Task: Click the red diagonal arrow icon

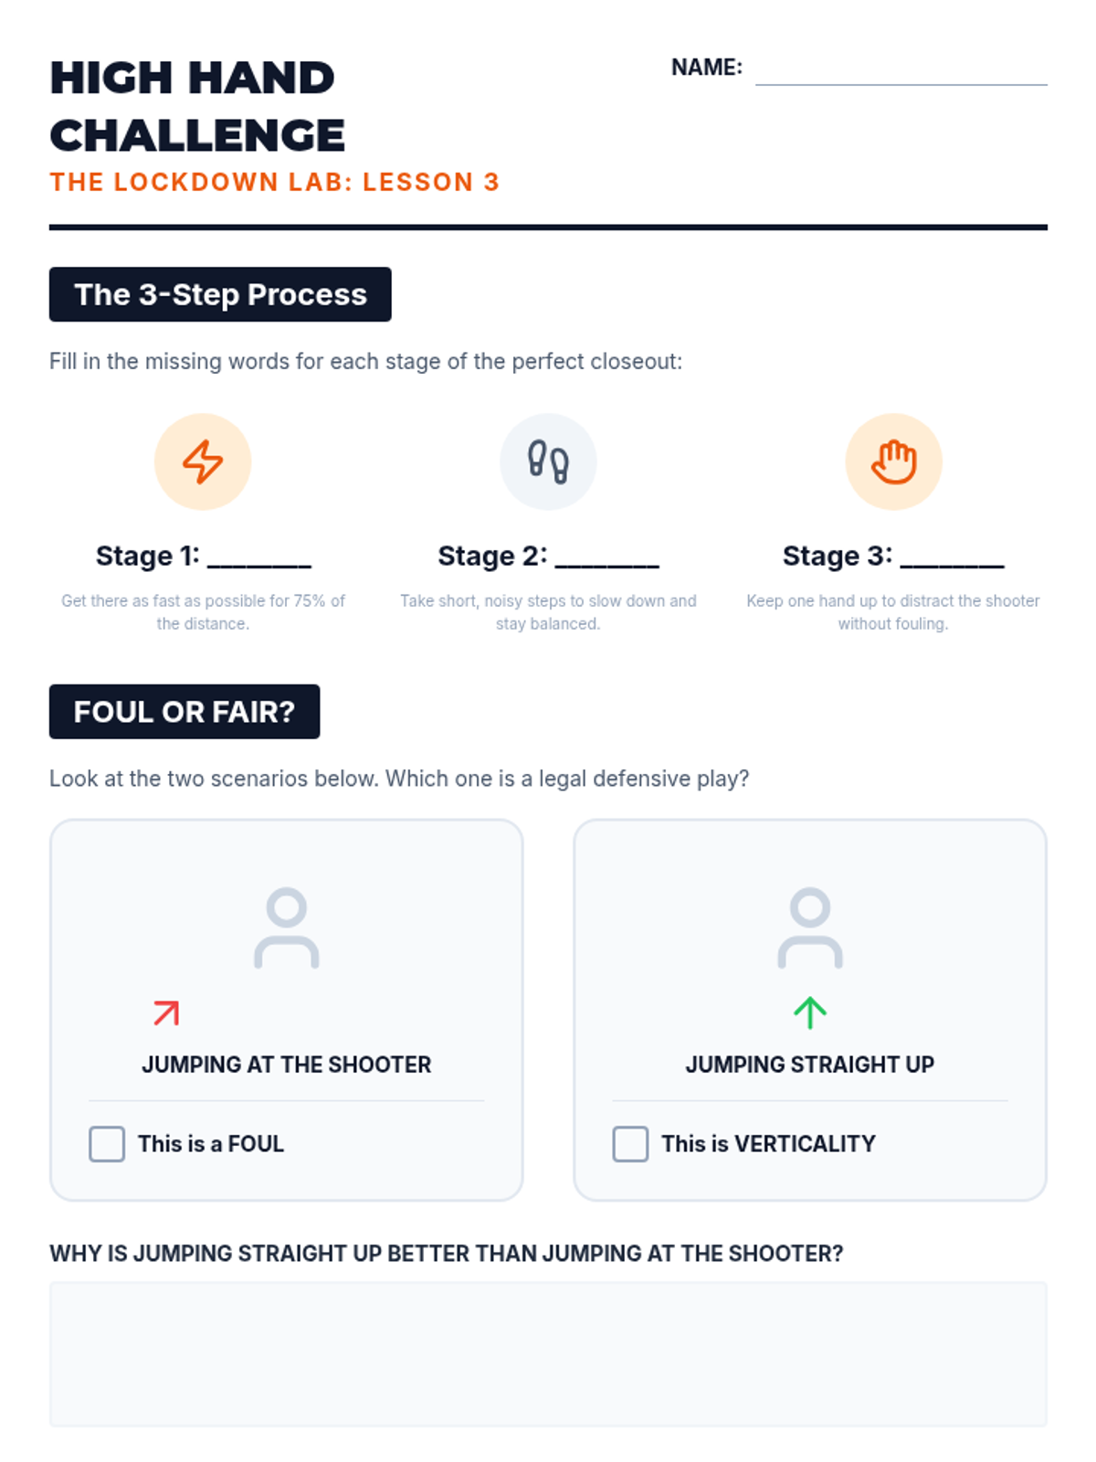Action: point(166,1013)
